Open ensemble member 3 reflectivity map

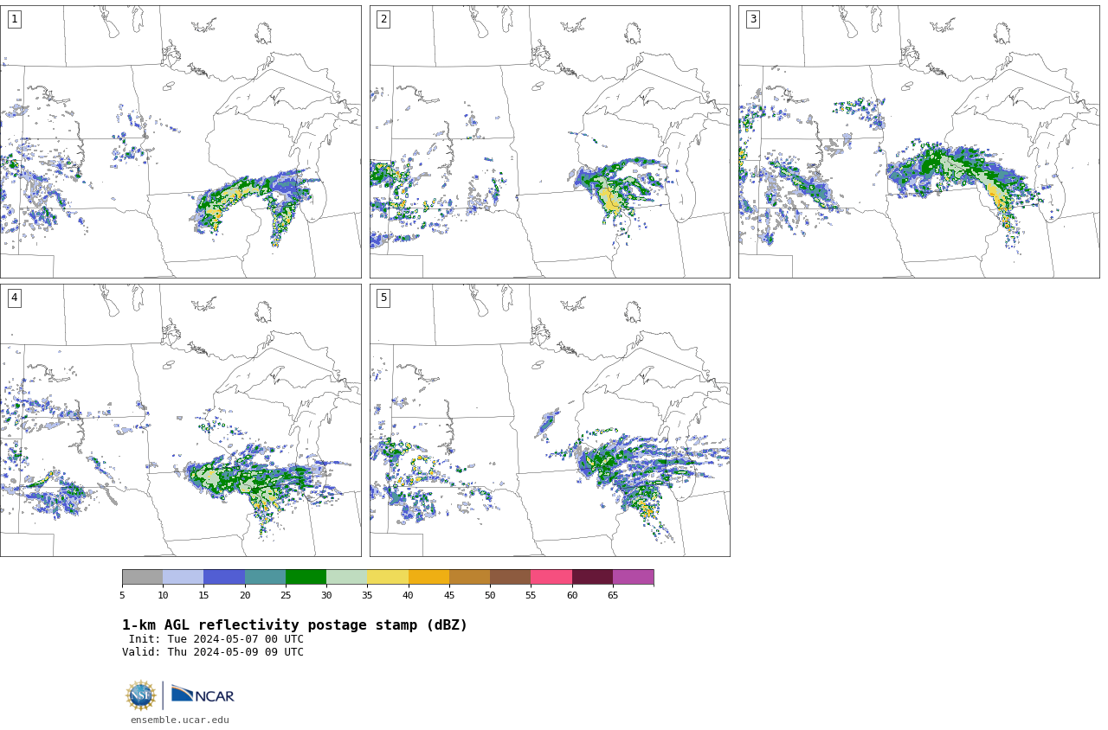pos(918,142)
